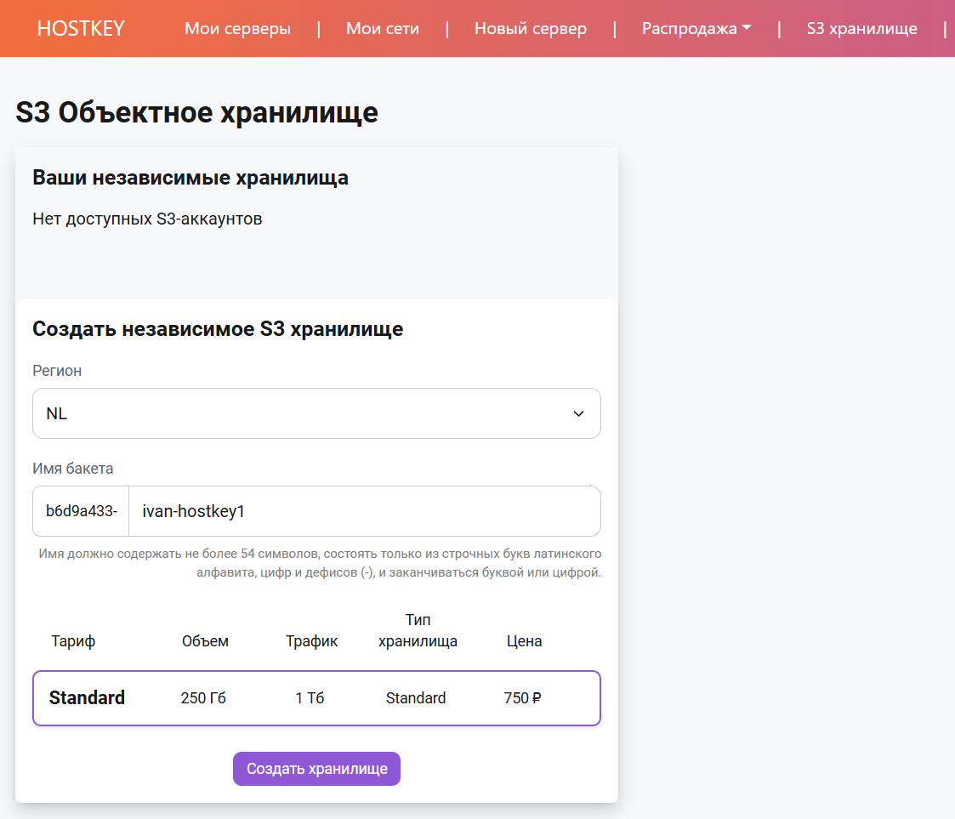Click the b6d9a433- bucket prefix
The height and width of the screenshot is (819, 955).
tap(81, 511)
